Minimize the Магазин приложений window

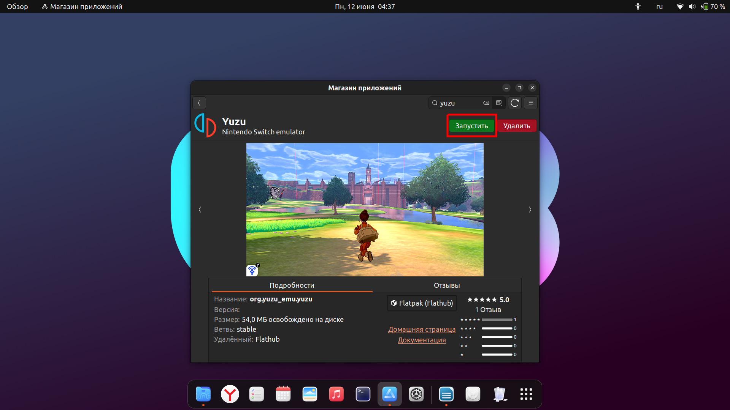(x=506, y=88)
